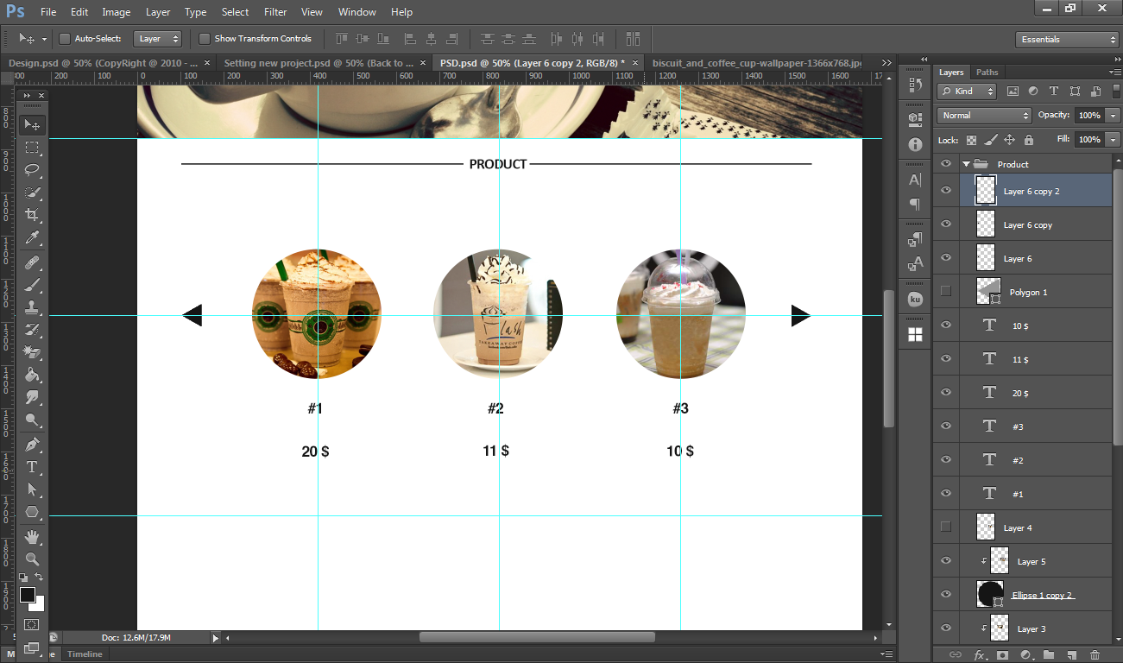Viewport: 1123px width, 663px height.
Task: Select the Quick Selection tool
Action: tap(32, 193)
